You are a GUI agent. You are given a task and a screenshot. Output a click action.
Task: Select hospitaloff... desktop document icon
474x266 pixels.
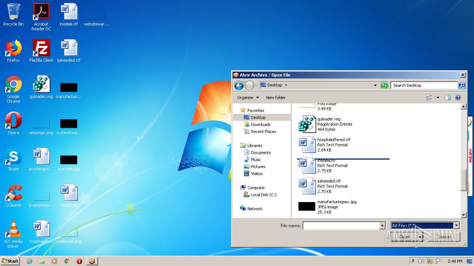(x=41, y=232)
